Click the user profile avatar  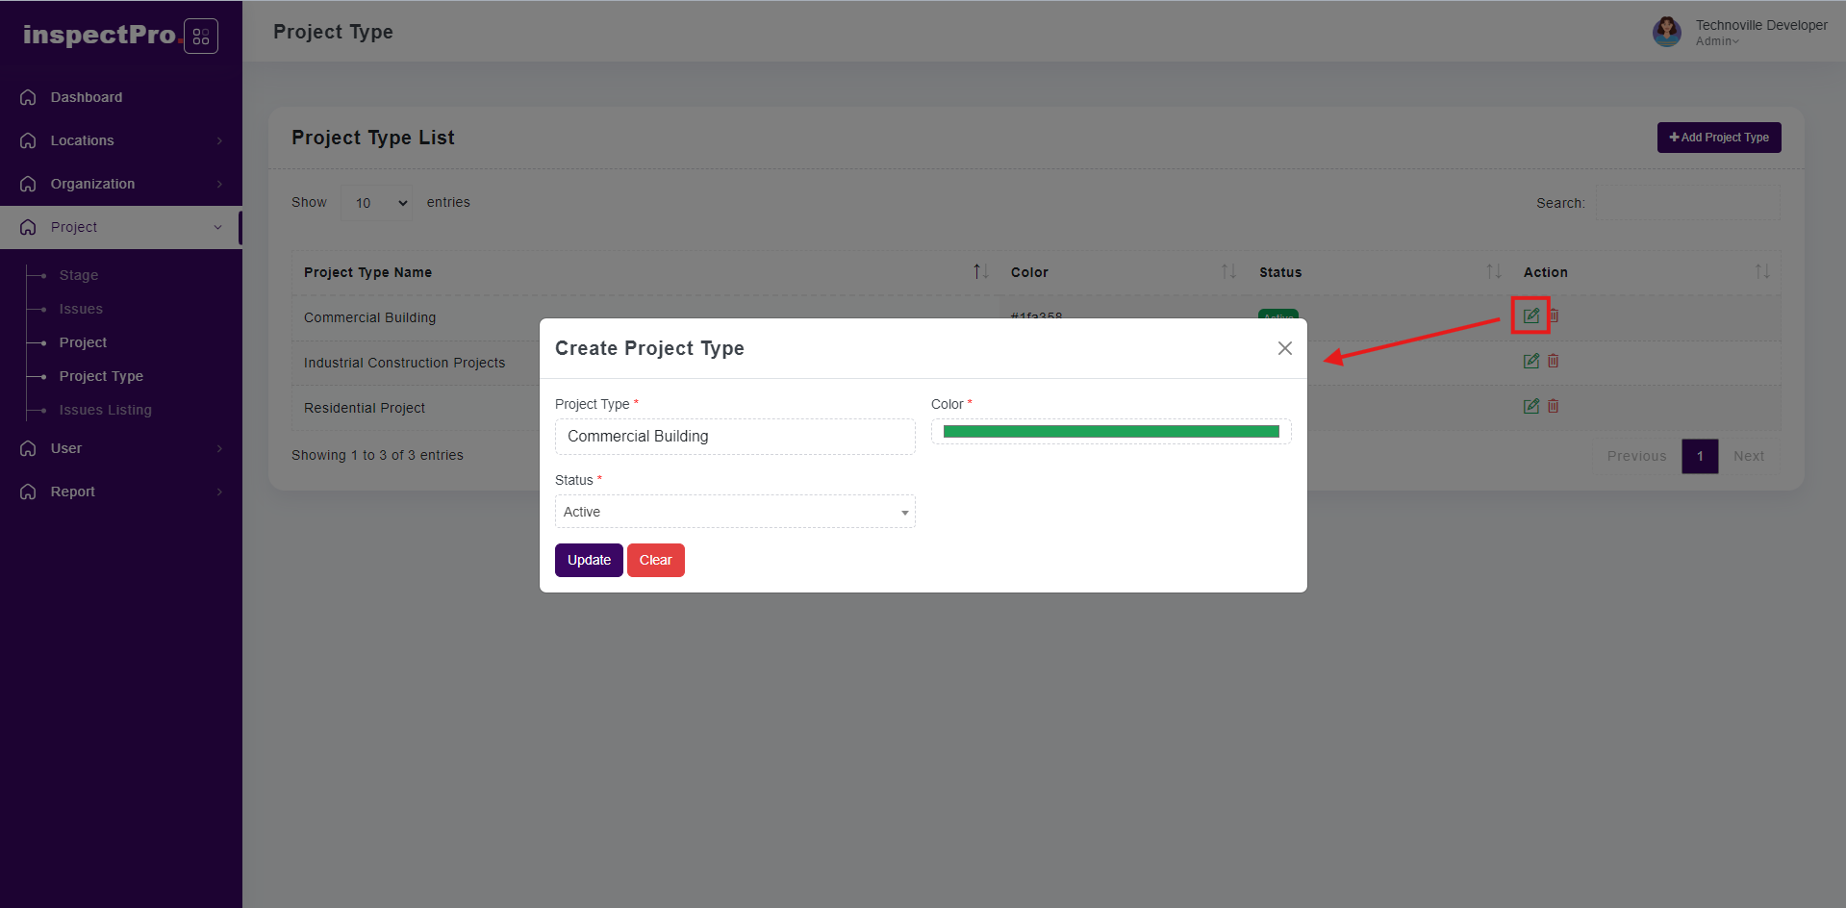(x=1666, y=32)
